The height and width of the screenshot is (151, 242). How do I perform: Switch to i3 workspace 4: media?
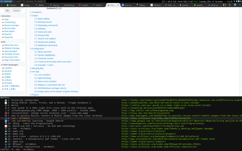coord(39,1)
